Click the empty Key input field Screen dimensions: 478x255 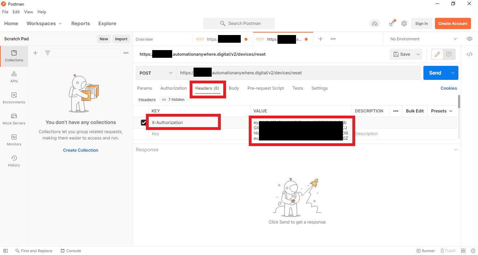pyautogui.click(x=199, y=134)
